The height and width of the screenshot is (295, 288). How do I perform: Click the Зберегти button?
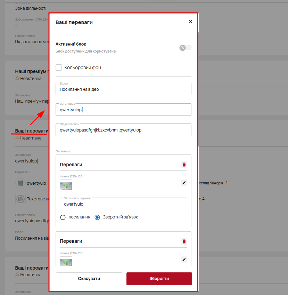(159, 279)
